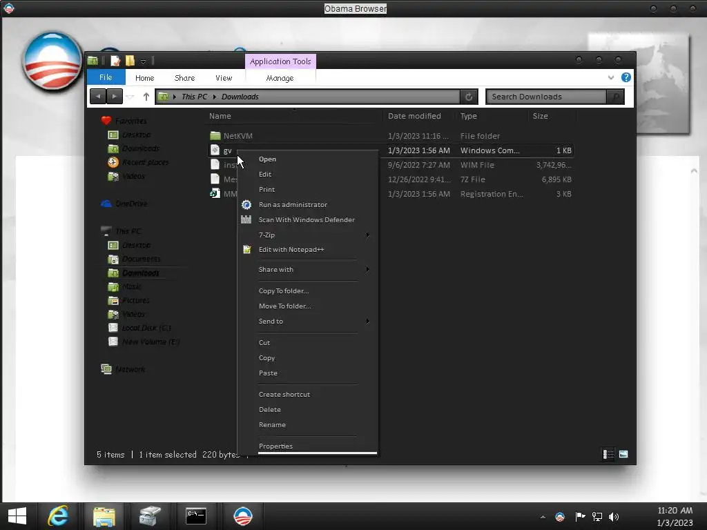The height and width of the screenshot is (530, 707).
Task: Open Documents under This PC
Action: tap(141, 259)
